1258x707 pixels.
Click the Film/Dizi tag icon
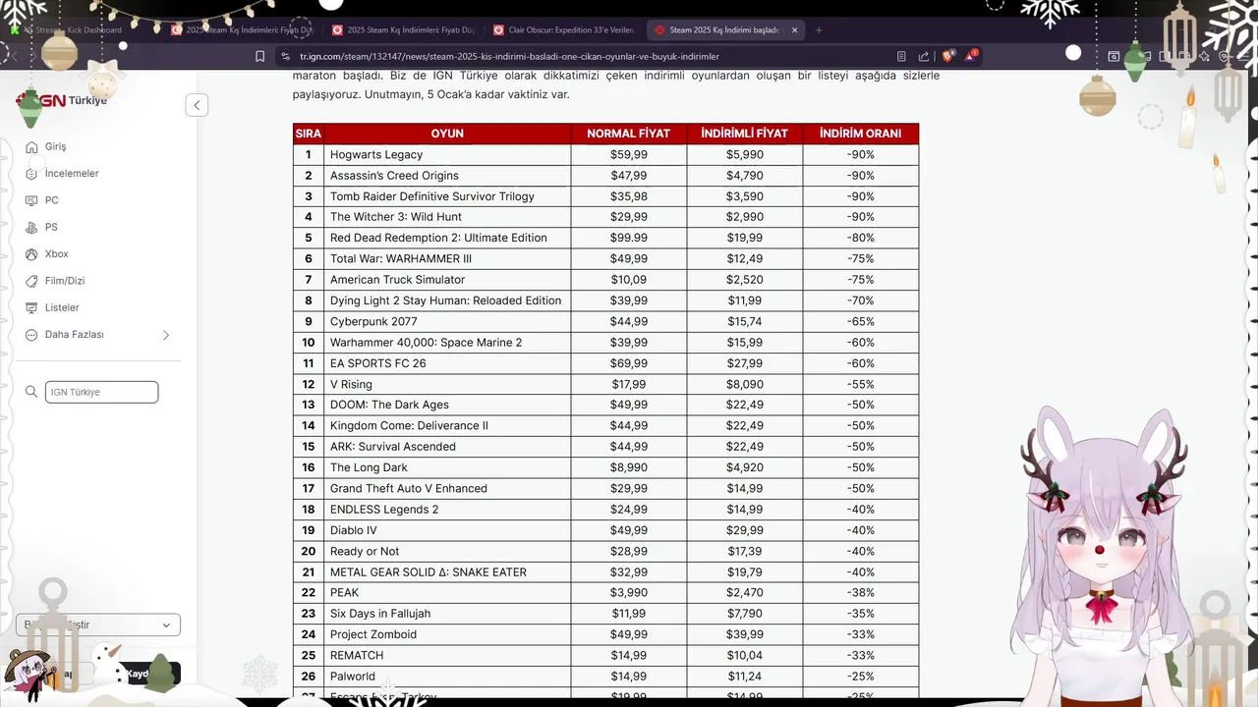pyautogui.click(x=31, y=281)
